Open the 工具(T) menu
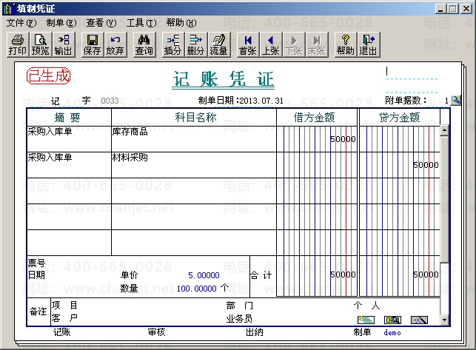Viewport: 476px width, 350px height. 141,23
